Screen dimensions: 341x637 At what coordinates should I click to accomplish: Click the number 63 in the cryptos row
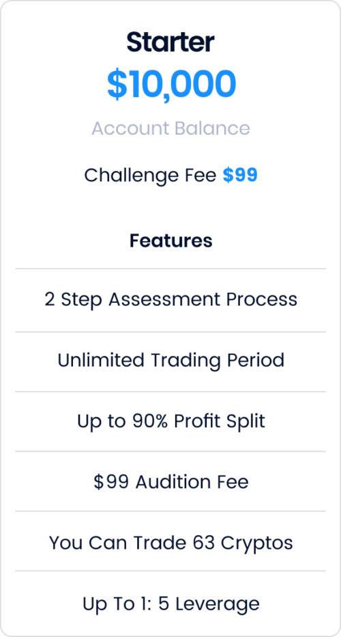(203, 543)
